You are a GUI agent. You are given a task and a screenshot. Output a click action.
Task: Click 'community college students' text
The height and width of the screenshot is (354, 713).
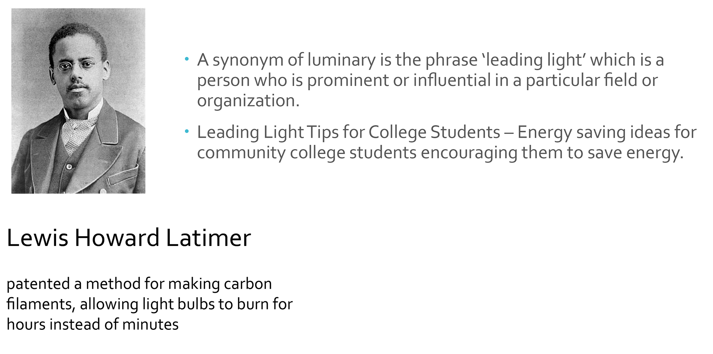307,153
